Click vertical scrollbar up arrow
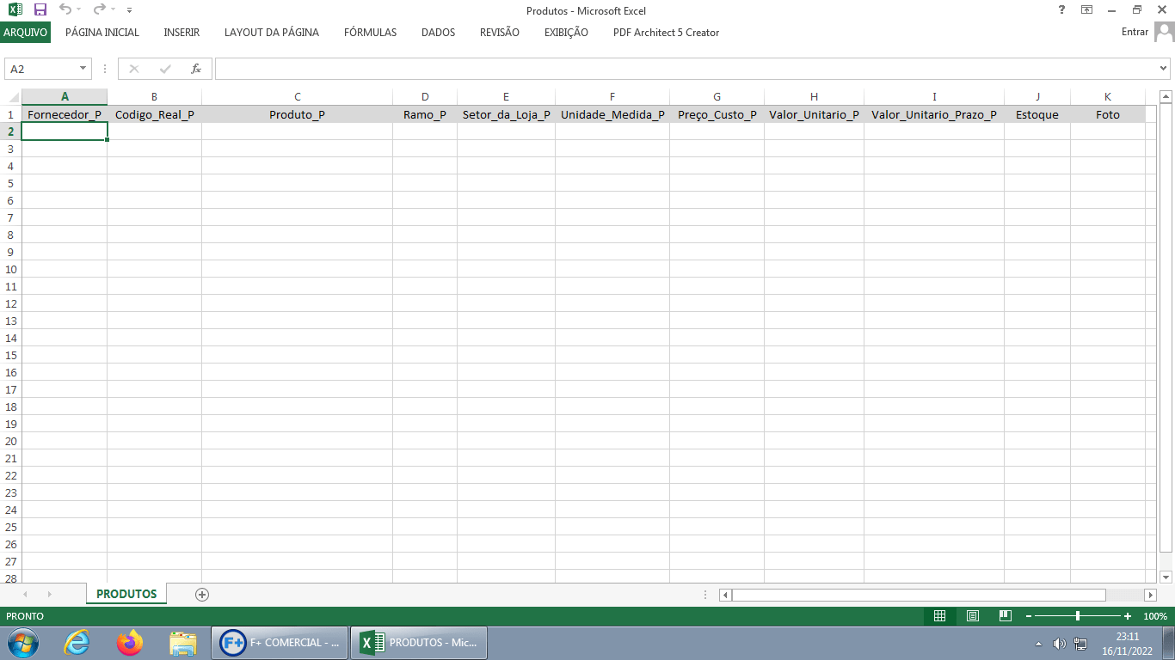The width and height of the screenshot is (1175, 660). pyautogui.click(x=1166, y=96)
